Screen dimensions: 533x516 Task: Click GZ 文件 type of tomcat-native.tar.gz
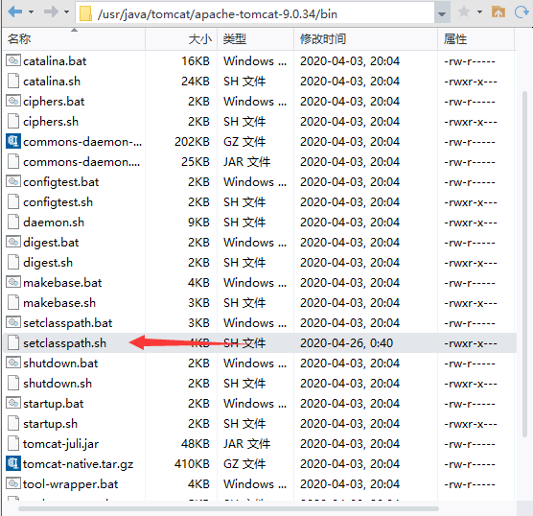(x=244, y=464)
